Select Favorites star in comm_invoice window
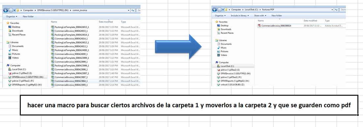This screenshot has height=127, width=363. point(8,23)
